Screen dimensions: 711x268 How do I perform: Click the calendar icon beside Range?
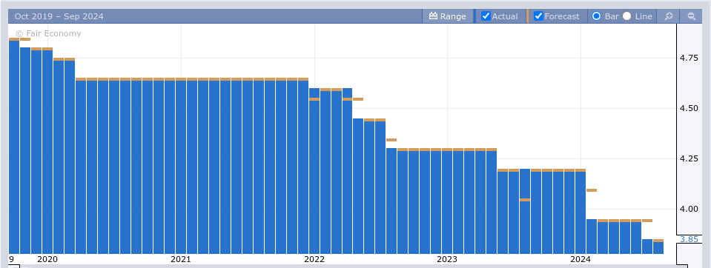pyautogui.click(x=433, y=16)
